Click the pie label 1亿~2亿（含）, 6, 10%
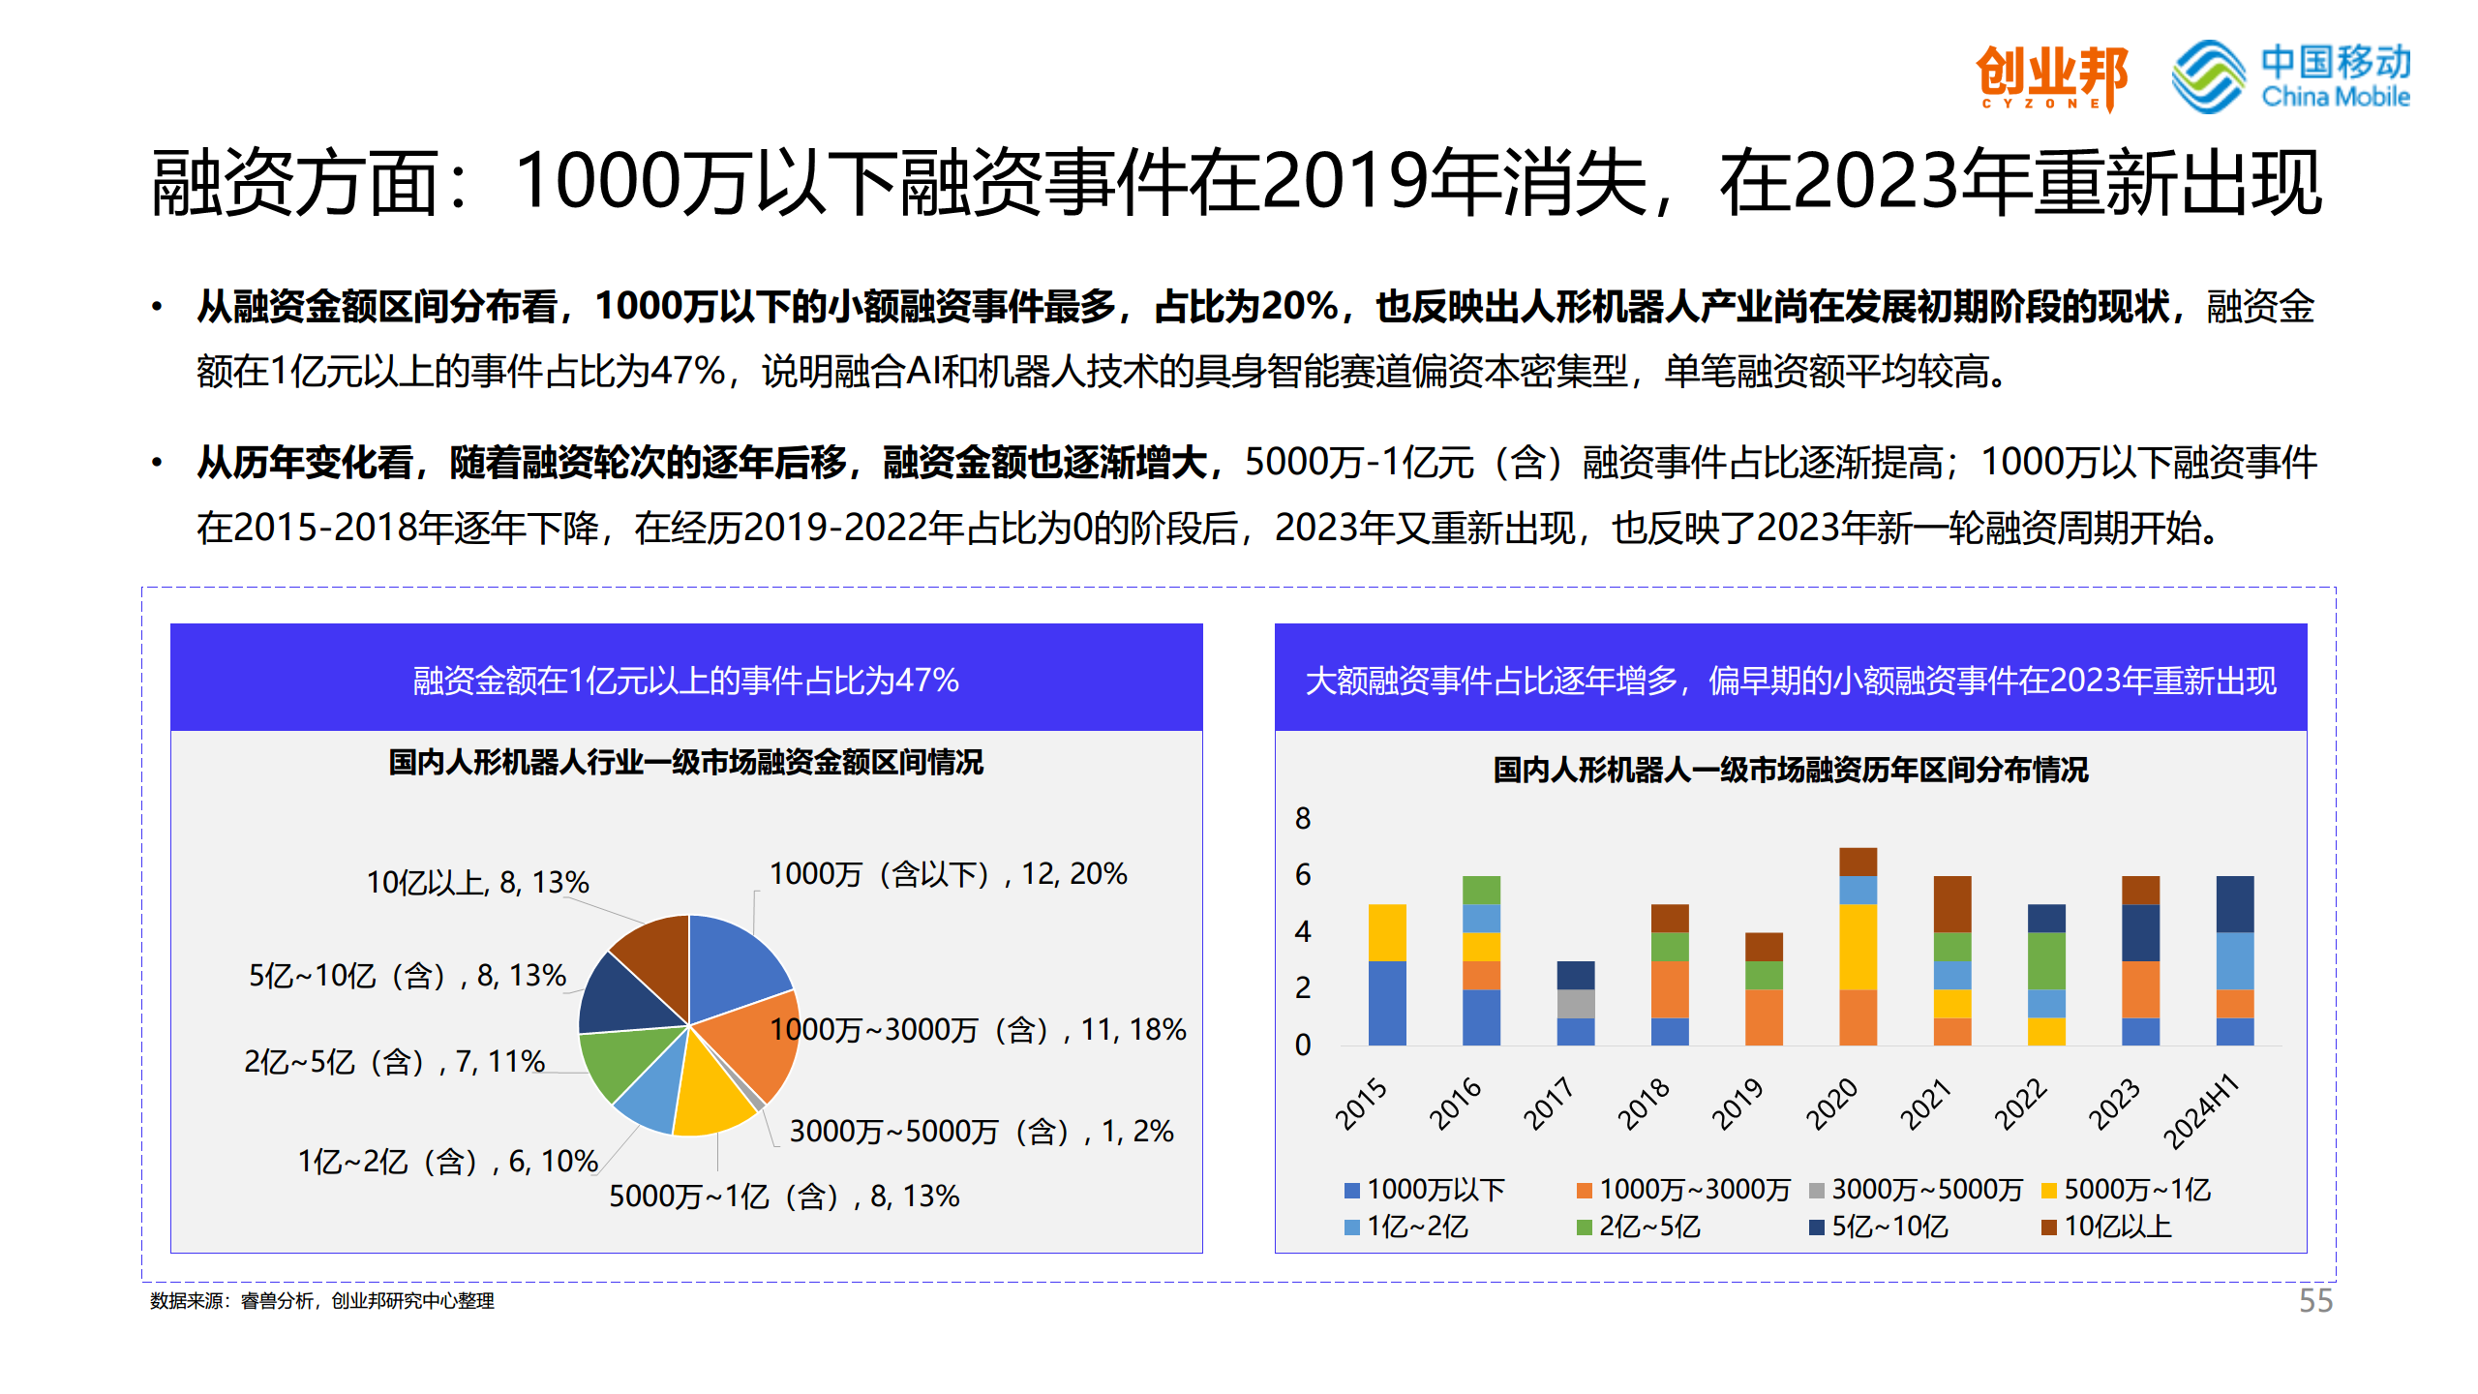Image resolution: width=2478 pixels, height=1394 pixels. [448, 1161]
